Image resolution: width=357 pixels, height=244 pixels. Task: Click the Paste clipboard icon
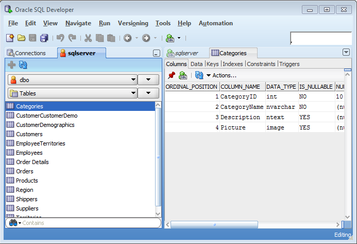(111, 38)
